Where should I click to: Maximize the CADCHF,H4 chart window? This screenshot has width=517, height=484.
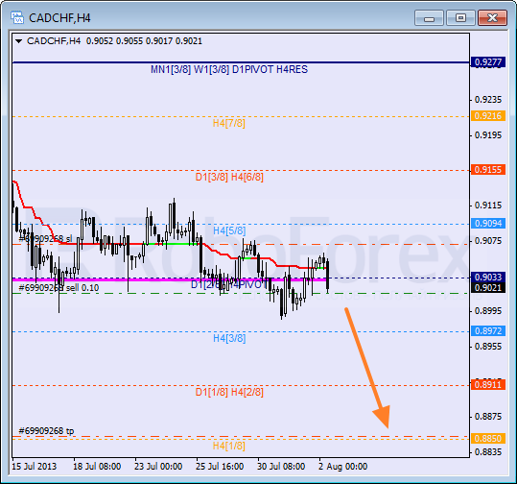click(460, 18)
